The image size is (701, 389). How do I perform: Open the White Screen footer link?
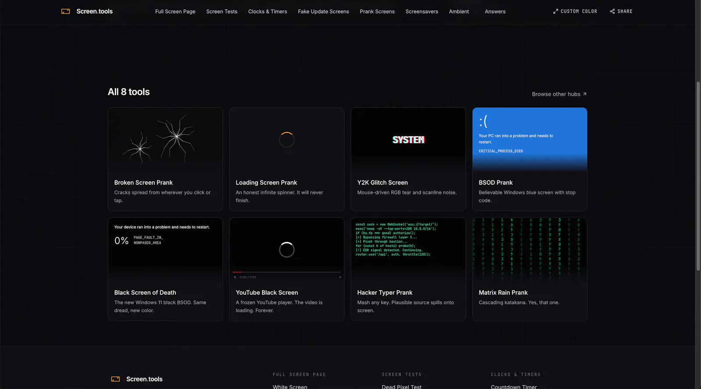coord(290,387)
